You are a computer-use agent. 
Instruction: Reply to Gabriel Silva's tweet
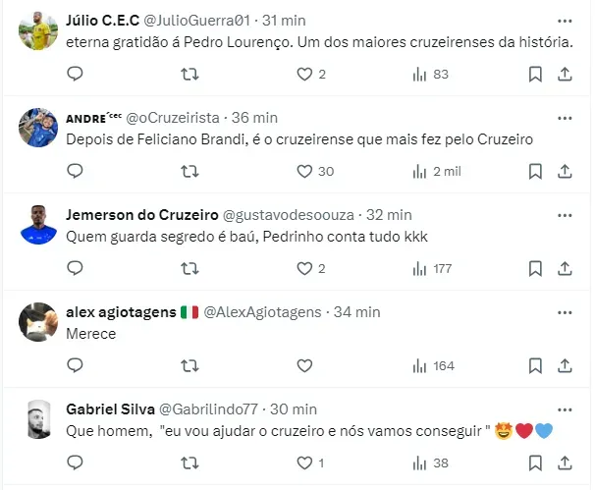pyautogui.click(x=76, y=463)
